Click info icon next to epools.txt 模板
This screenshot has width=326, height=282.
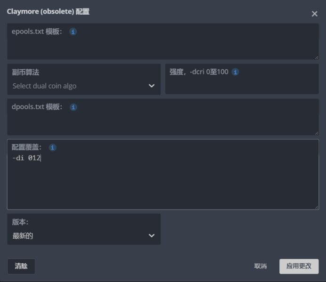tap(73, 32)
